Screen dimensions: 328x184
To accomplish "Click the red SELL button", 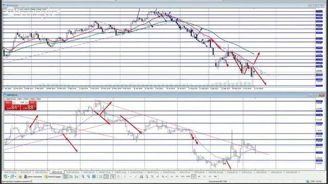I will point(8,103).
